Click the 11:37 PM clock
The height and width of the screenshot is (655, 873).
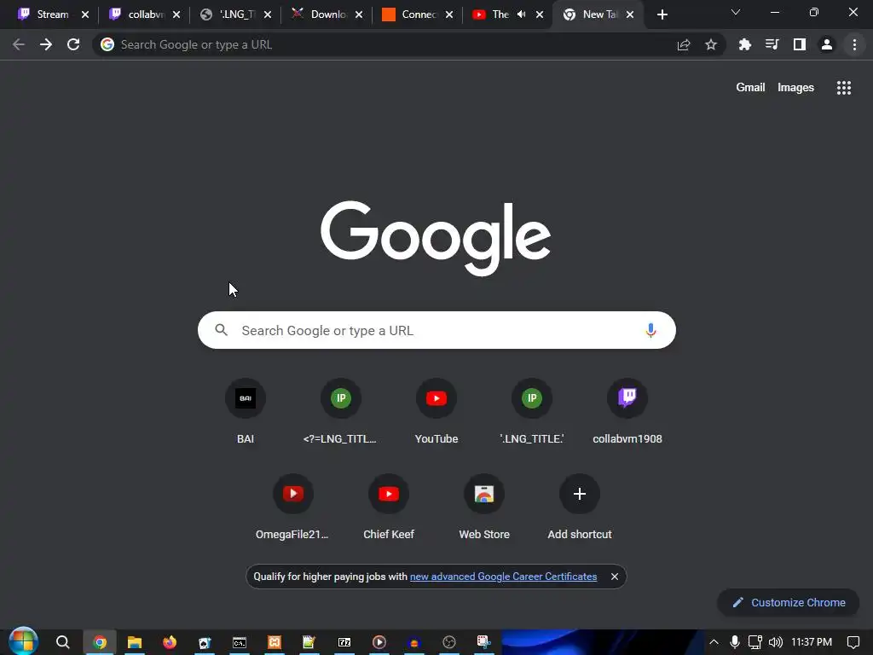(x=812, y=642)
